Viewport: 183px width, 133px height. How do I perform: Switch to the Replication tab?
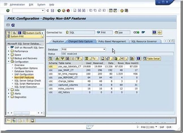[x=58, y=41]
